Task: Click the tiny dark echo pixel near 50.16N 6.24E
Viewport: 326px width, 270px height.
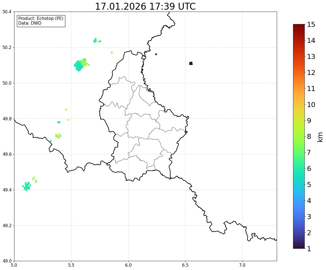Action: [156, 54]
